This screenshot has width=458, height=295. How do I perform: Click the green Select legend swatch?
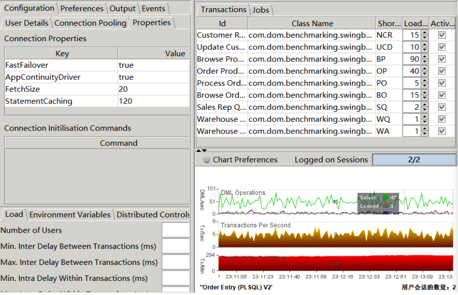coord(385,197)
